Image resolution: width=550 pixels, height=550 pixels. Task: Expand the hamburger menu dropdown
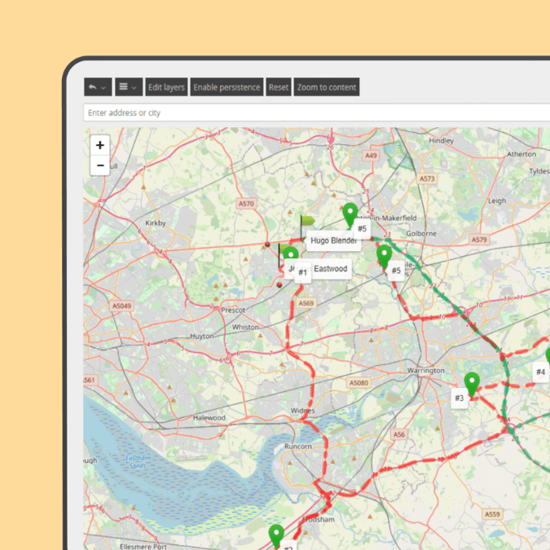[126, 87]
